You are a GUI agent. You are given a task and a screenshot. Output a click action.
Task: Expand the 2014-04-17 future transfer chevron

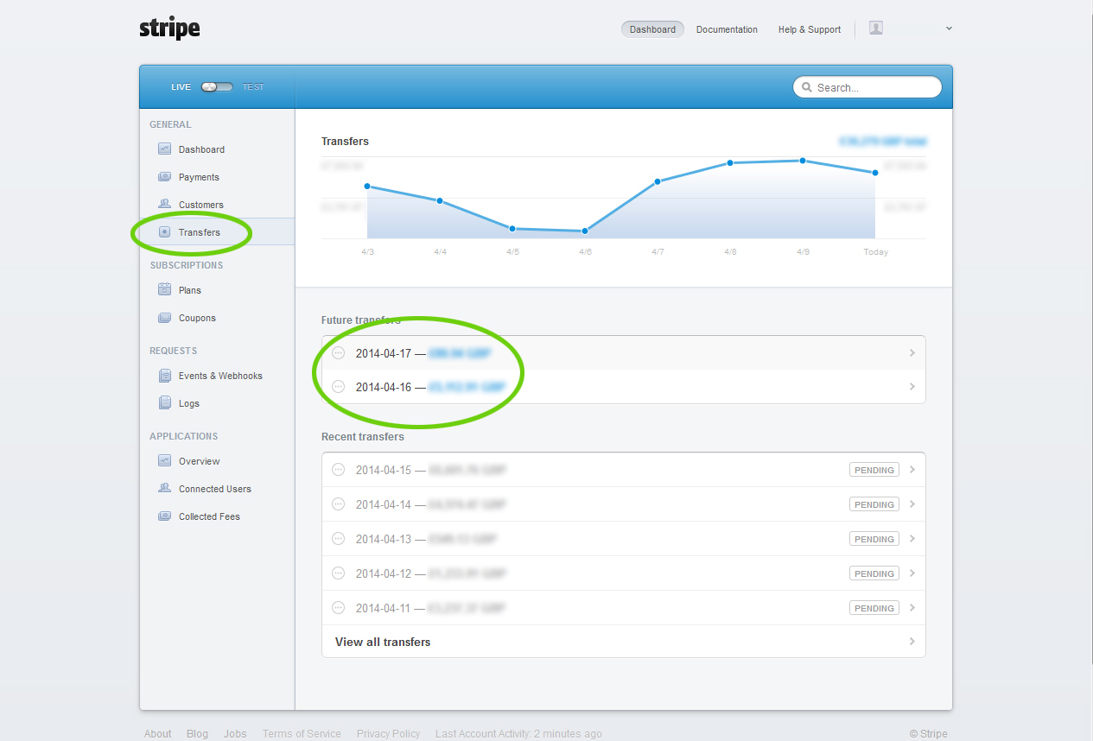coord(912,352)
